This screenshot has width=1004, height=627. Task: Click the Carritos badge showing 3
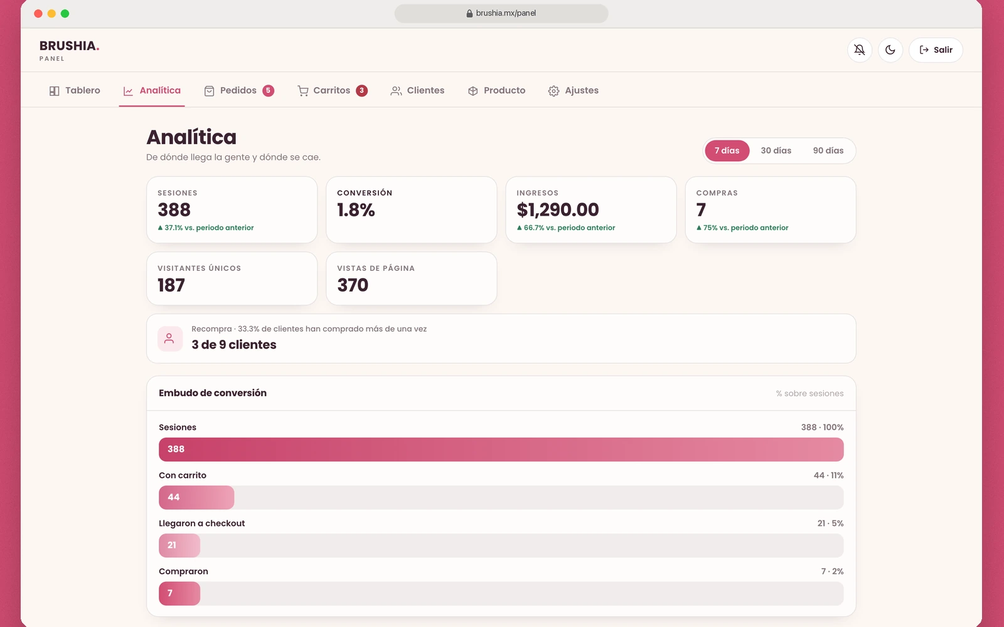click(362, 90)
